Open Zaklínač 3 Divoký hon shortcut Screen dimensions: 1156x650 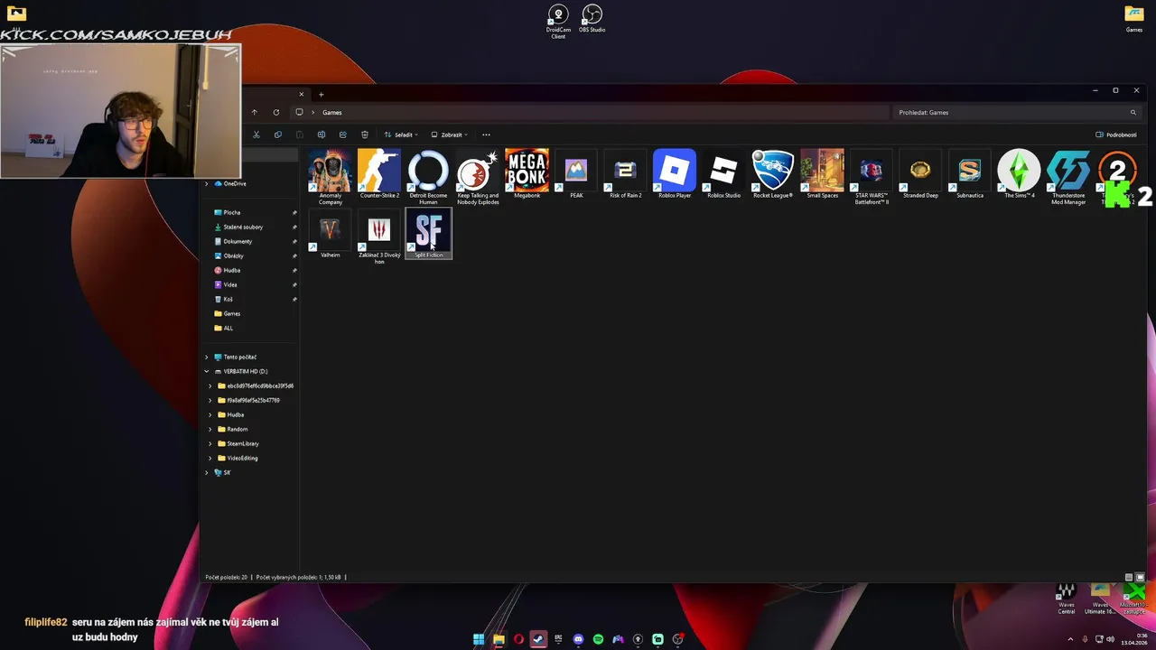(x=379, y=237)
